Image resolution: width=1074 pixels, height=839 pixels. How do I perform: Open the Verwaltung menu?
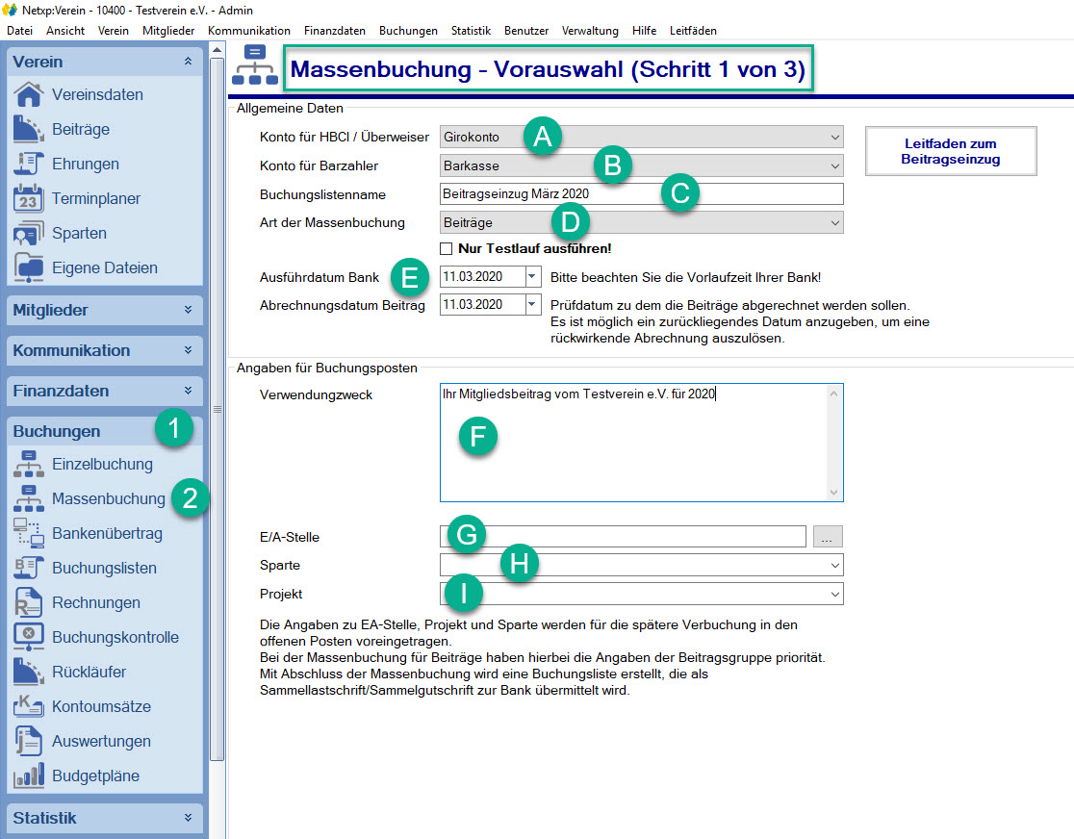[x=591, y=31]
